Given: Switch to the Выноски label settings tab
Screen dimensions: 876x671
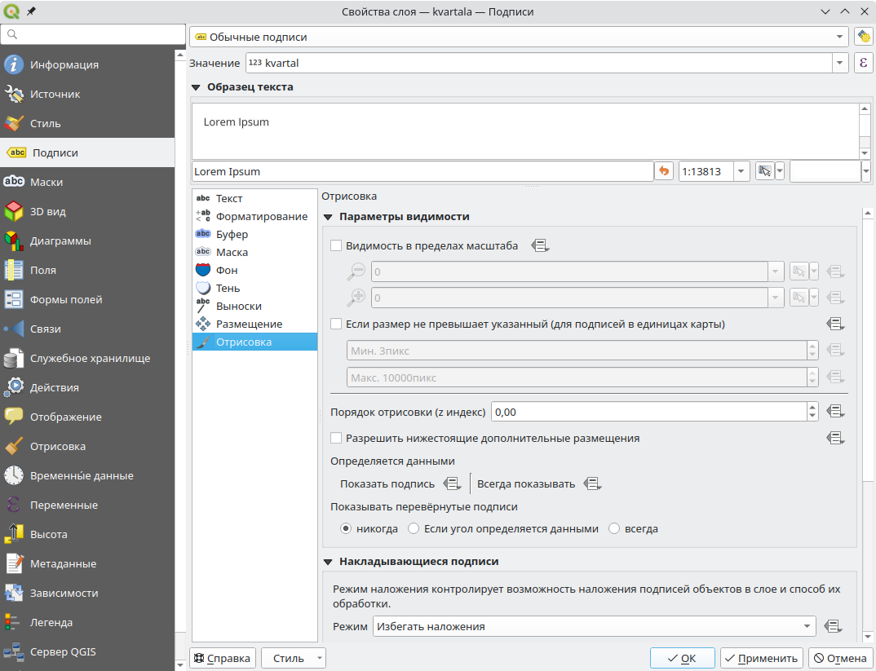Looking at the screenshot, I should tap(254, 306).
